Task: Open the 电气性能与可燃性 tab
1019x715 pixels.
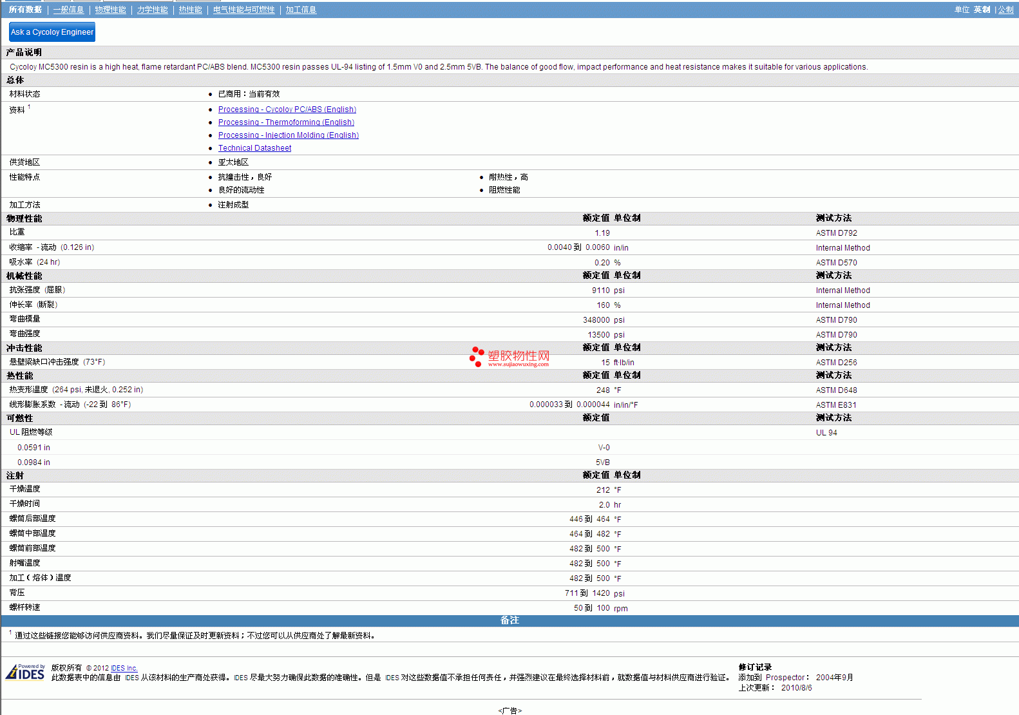Action: tap(243, 10)
